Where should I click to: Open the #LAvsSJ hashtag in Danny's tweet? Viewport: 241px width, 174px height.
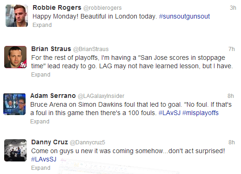click(x=44, y=159)
